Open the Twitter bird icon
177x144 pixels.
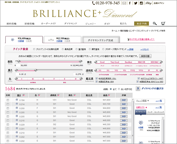(x=136, y=3)
